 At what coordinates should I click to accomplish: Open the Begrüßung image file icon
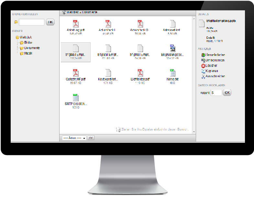173,48
